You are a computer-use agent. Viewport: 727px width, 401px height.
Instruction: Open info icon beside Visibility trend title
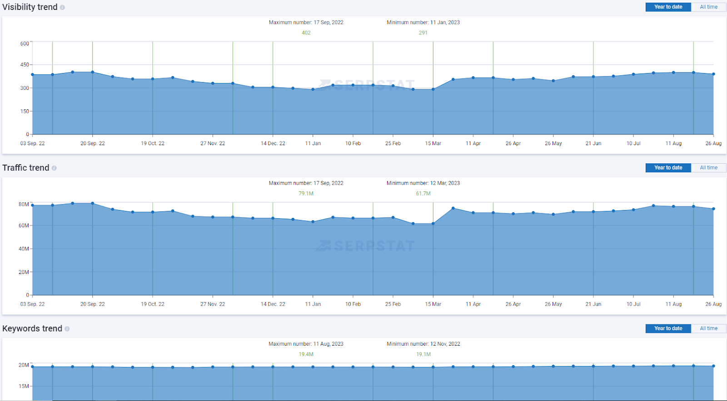tap(62, 7)
